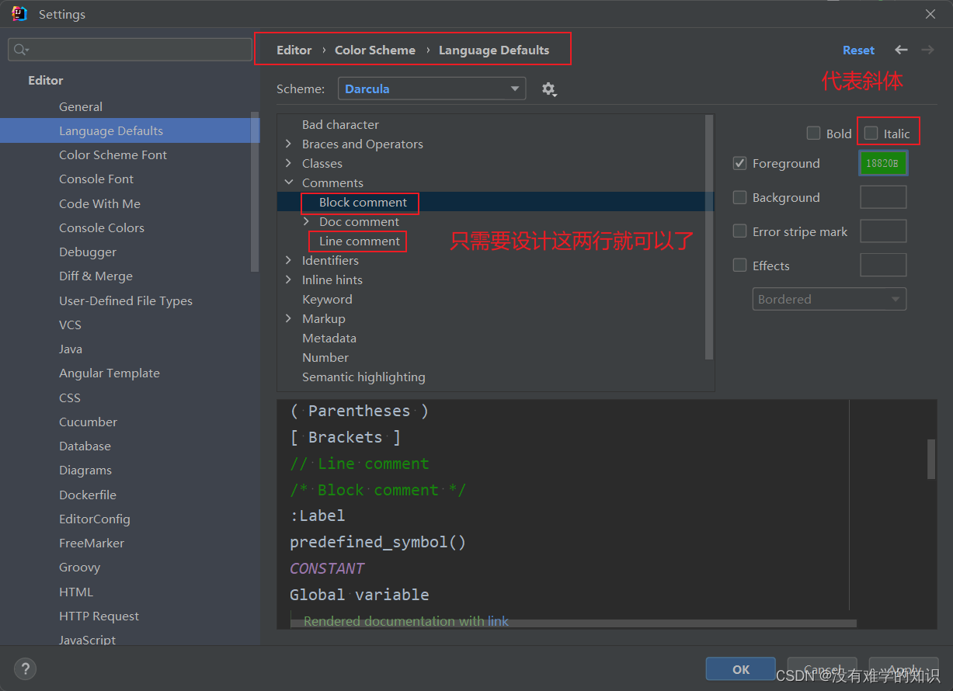Open the Bordered effects type dropdown

coord(829,299)
